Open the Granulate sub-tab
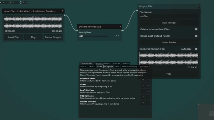 pyautogui.click(x=109, y=66)
